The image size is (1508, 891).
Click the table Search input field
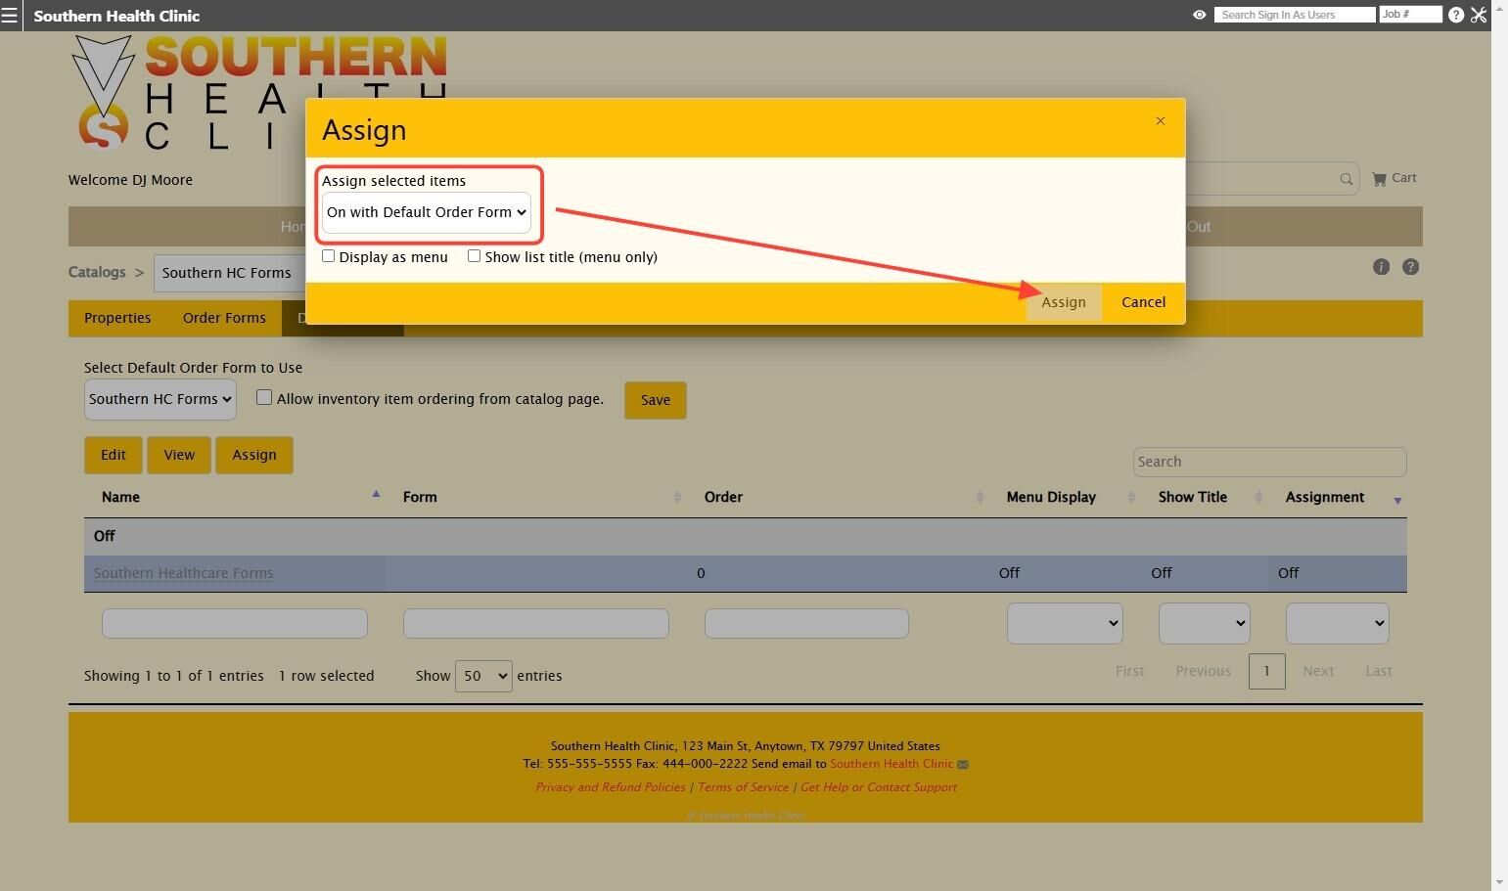1269,462
